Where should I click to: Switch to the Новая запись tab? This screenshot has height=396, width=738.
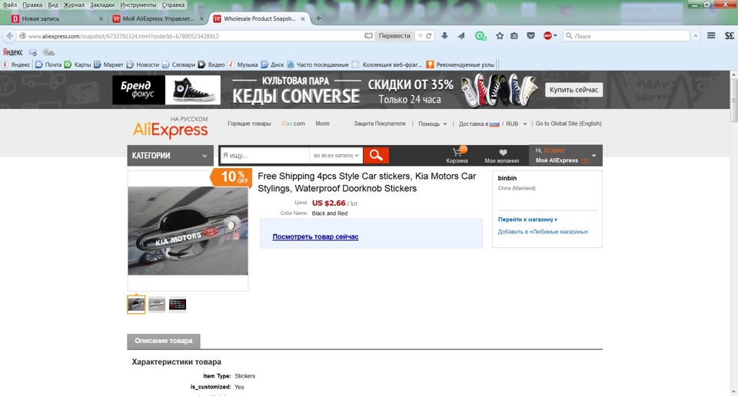[x=58, y=18]
